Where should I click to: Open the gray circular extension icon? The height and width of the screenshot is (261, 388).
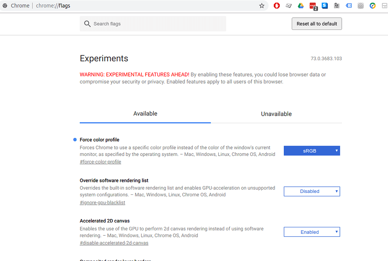[x=361, y=5]
